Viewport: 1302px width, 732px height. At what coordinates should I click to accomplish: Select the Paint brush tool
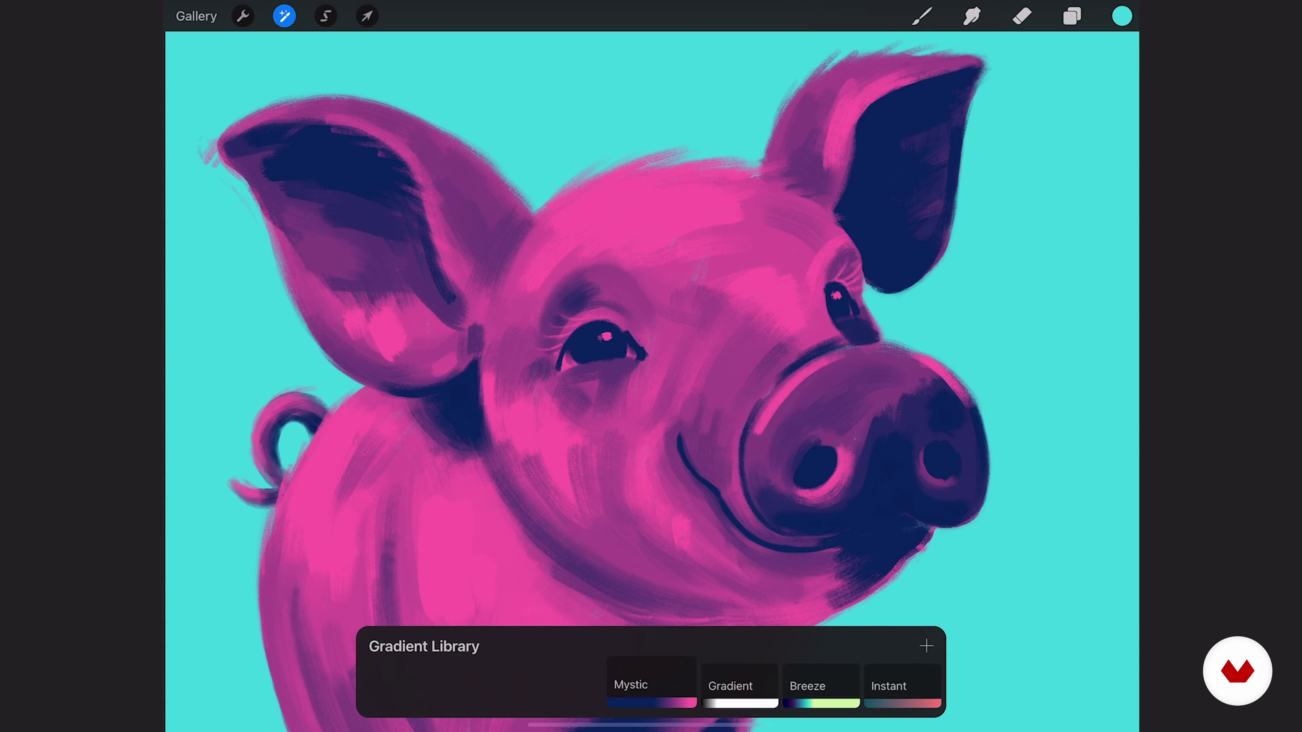922,16
